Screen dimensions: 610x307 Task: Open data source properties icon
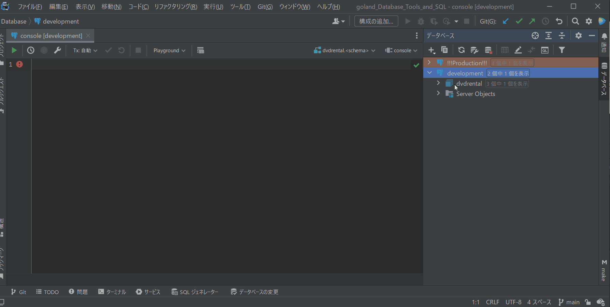[x=474, y=50]
